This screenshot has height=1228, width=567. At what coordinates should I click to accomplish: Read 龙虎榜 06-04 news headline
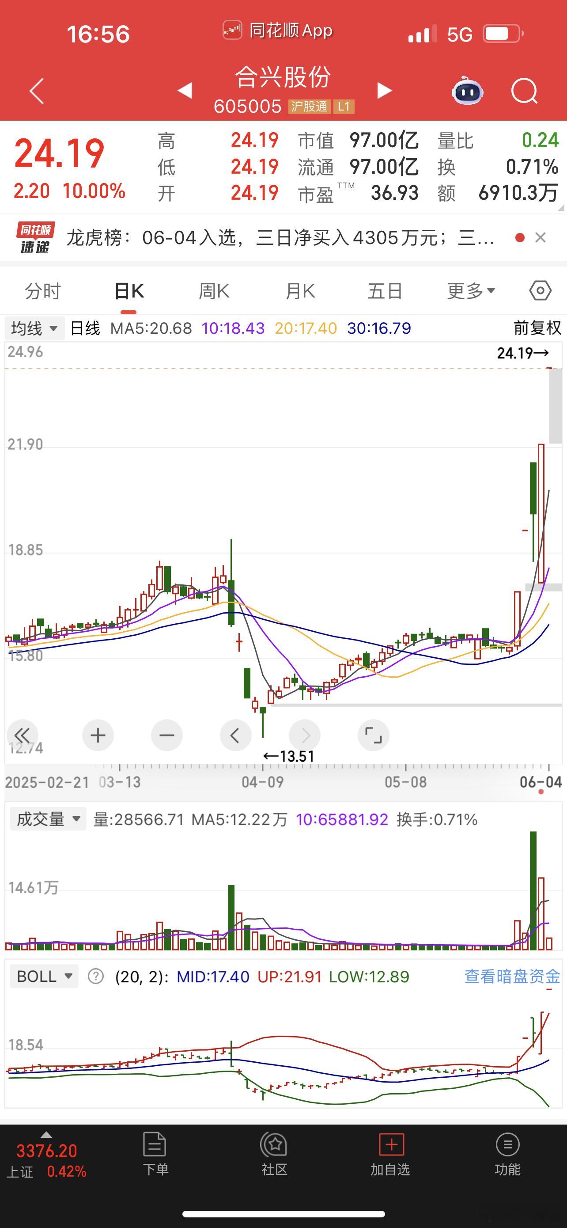280,237
